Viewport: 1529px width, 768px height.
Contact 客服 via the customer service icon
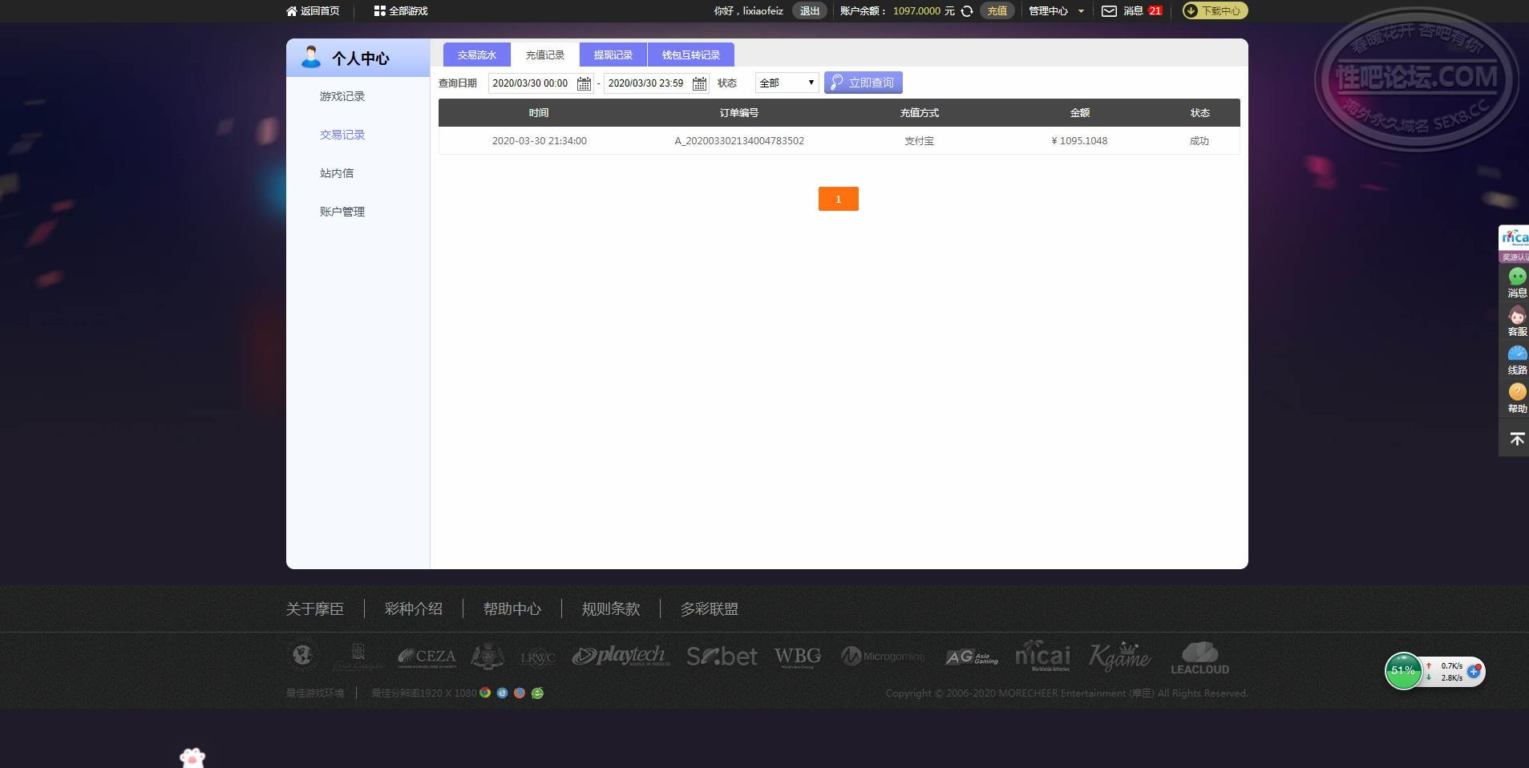click(1516, 314)
